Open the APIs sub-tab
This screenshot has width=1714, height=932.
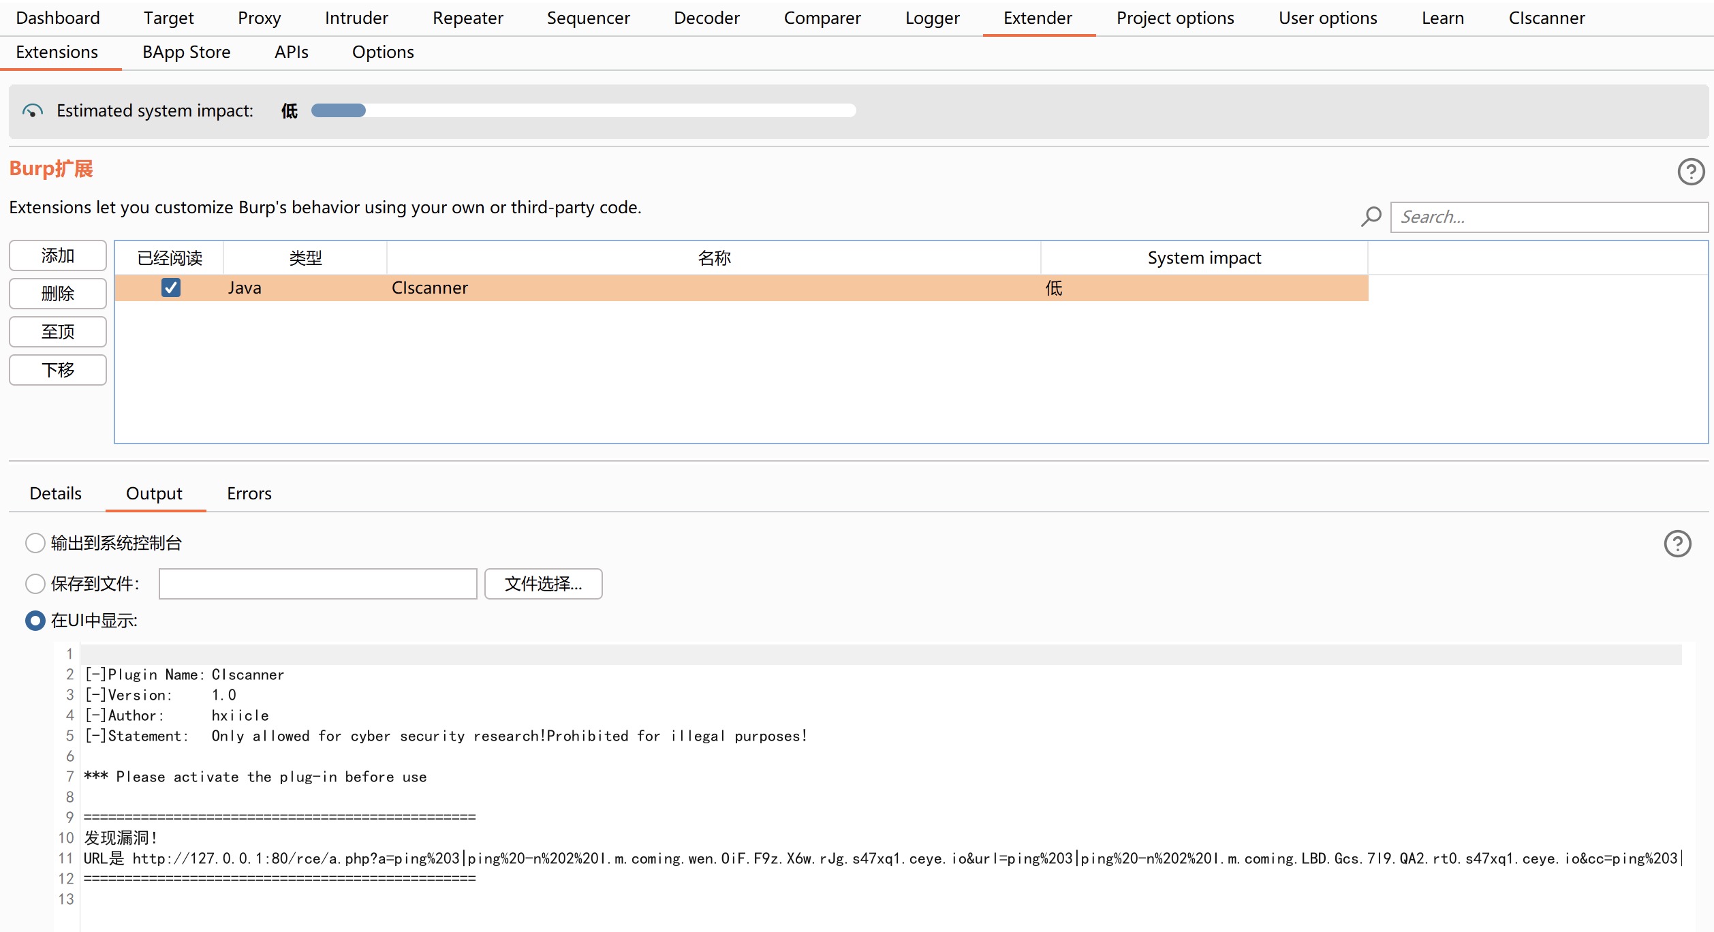(x=291, y=52)
